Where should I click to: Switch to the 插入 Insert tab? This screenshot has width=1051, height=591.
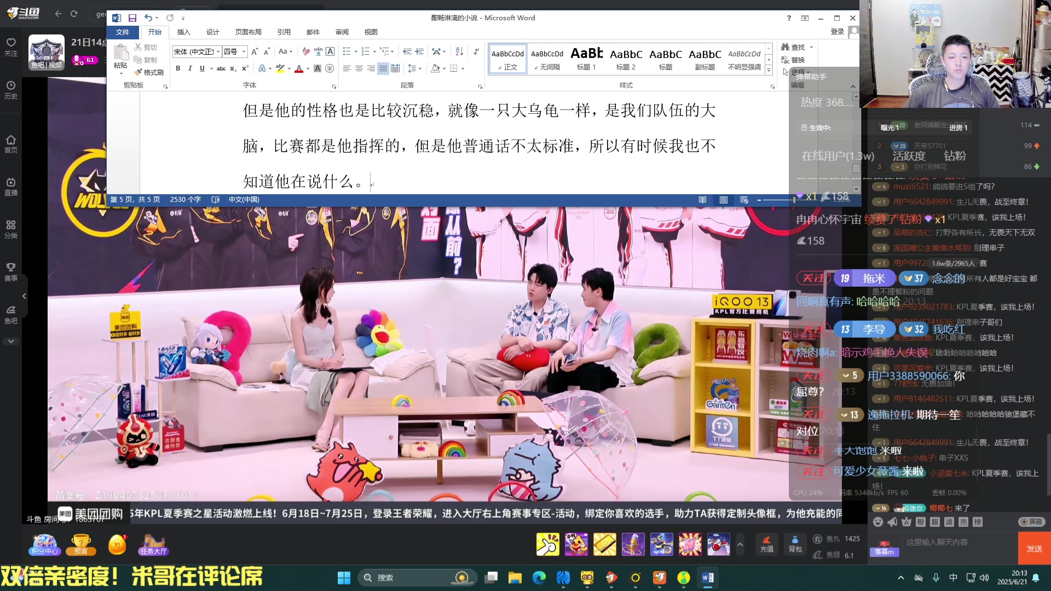coord(183,32)
